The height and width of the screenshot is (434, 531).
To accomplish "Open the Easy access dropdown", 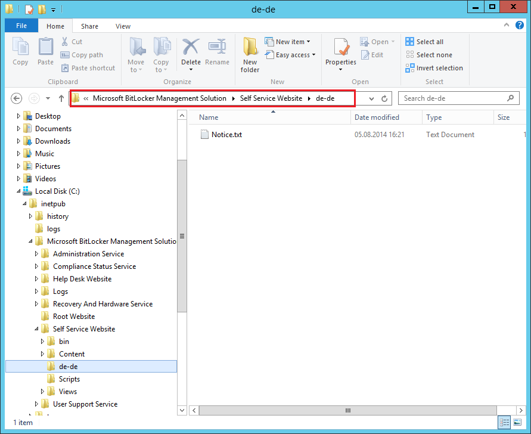I will pyautogui.click(x=290, y=55).
